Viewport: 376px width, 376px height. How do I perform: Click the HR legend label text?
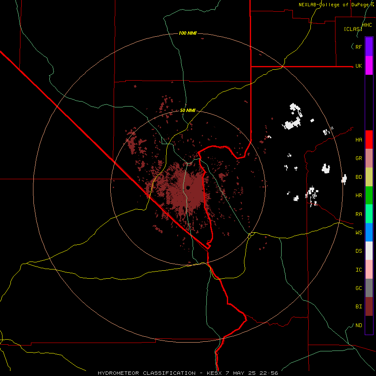358,196
